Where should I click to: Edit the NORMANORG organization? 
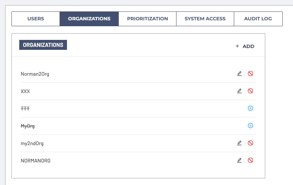pos(239,160)
